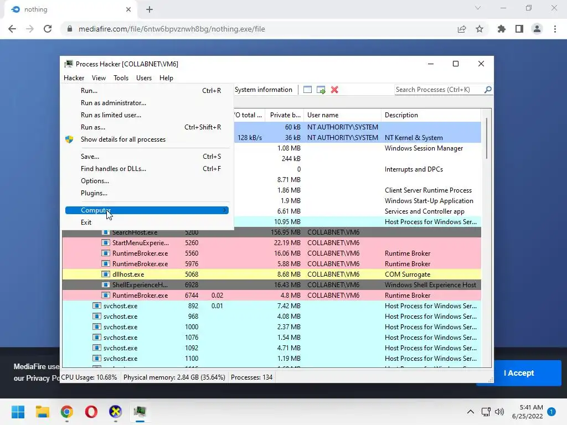Screen dimensions: 567x425
Task: Open Opera browser from the taskbar
Action: tap(91, 412)
